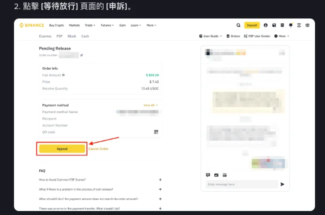Viewport: 325px width, 215px height.
Task: Open the More dropdown in P2P toolbar
Action: tap(281, 36)
